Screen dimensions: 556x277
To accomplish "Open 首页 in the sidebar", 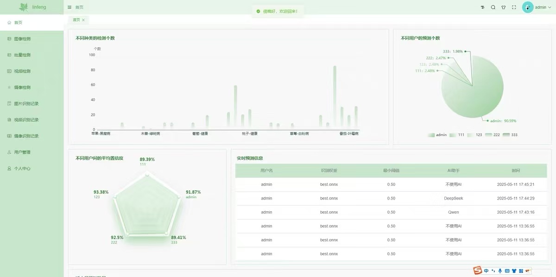I will tap(32, 22).
